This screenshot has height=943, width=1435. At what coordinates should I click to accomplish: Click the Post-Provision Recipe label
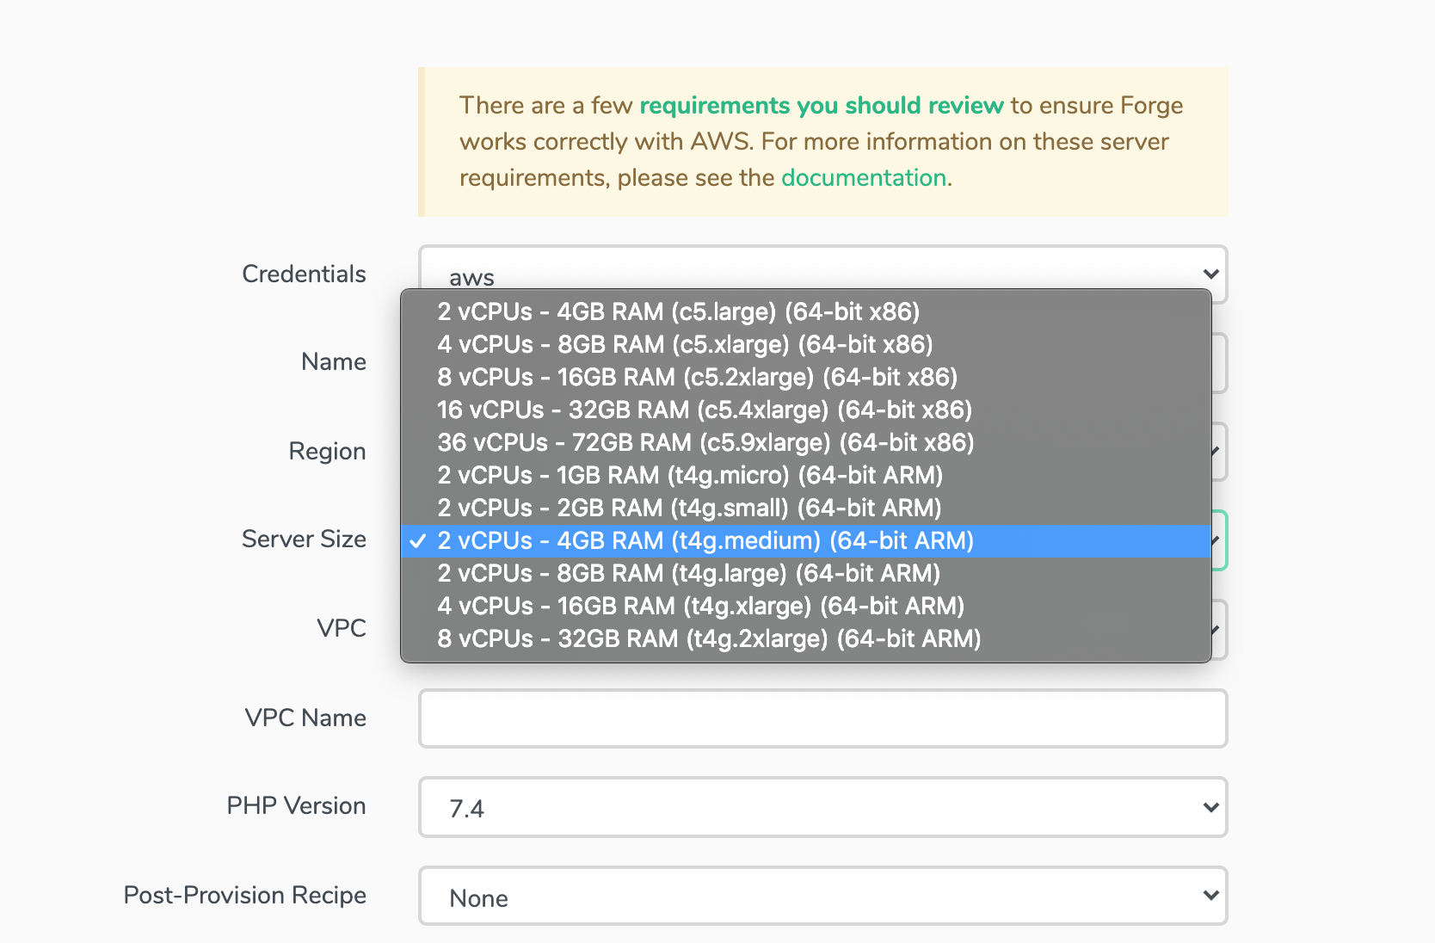point(245,895)
